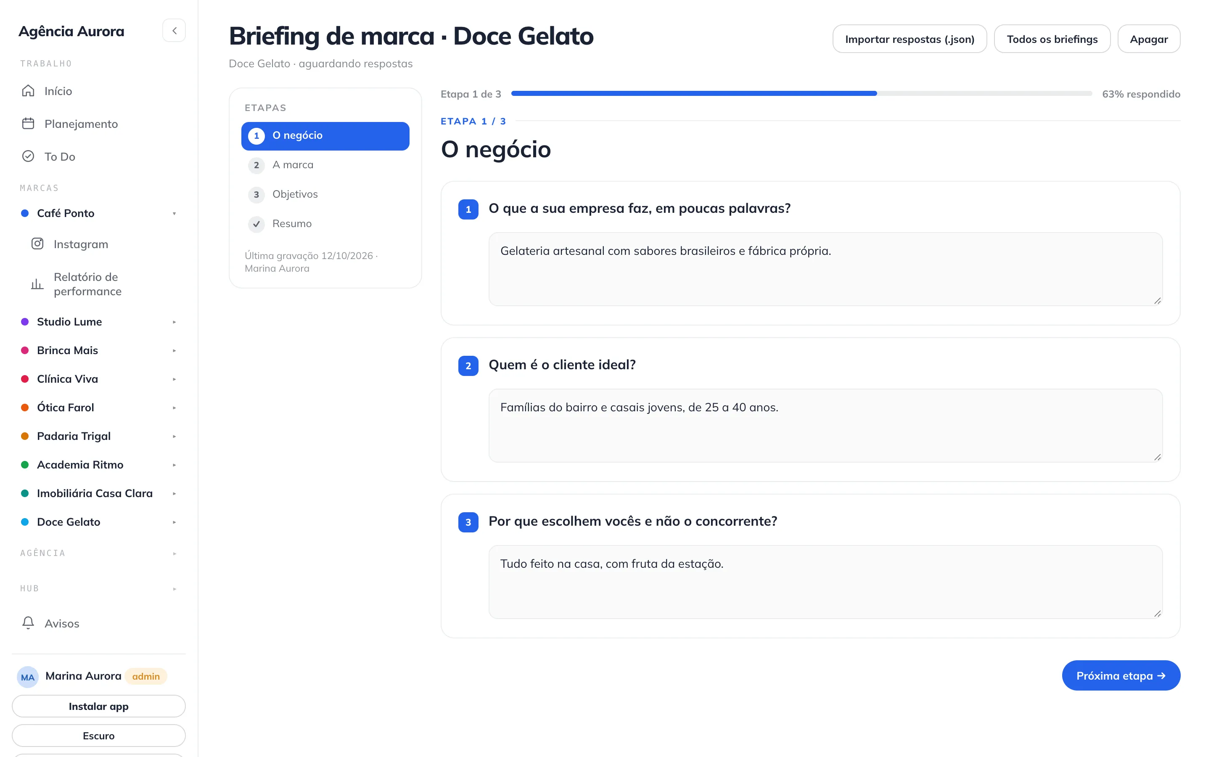Open Todos os briefings
This screenshot has width=1211, height=757.
click(x=1052, y=39)
